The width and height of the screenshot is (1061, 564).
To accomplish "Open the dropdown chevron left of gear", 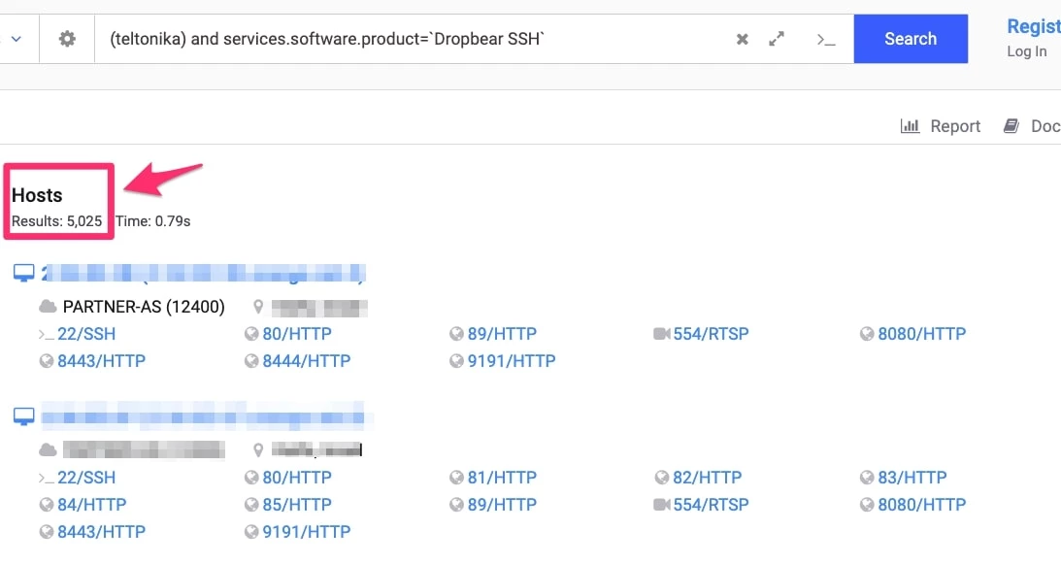I will click(x=16, y=40).
